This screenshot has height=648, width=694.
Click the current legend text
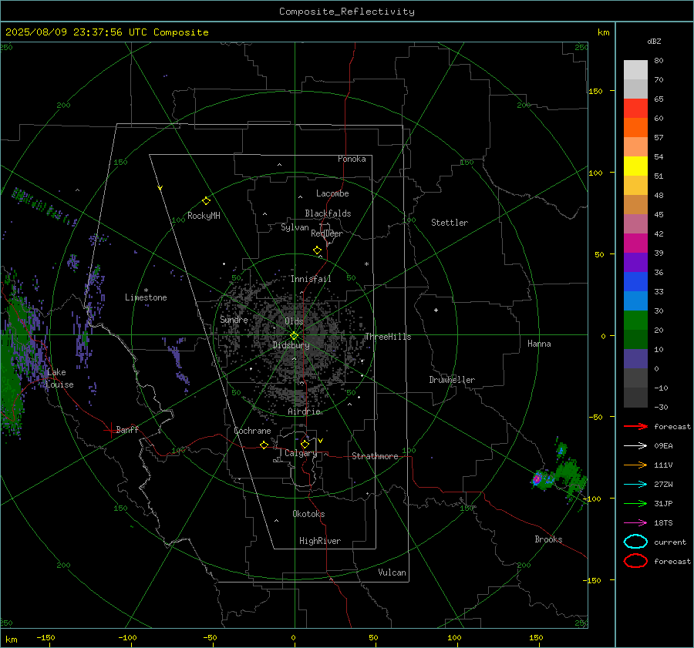[x=670, y=542]
